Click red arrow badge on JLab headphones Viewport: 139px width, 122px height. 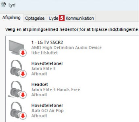[x=23, y=116]
